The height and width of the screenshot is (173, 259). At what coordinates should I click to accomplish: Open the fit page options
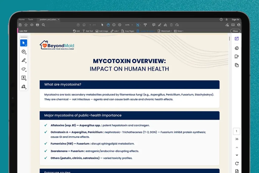(138, 25)
